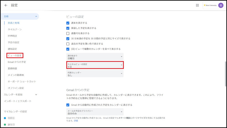Click the purple account avatar
The width and height of the screenshot is (227, 128).
click(221, 5)
